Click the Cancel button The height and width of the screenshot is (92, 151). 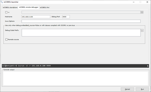pos(127,89)
